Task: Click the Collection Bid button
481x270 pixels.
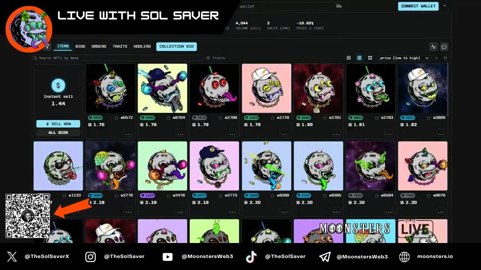Action: click(177, 46)
